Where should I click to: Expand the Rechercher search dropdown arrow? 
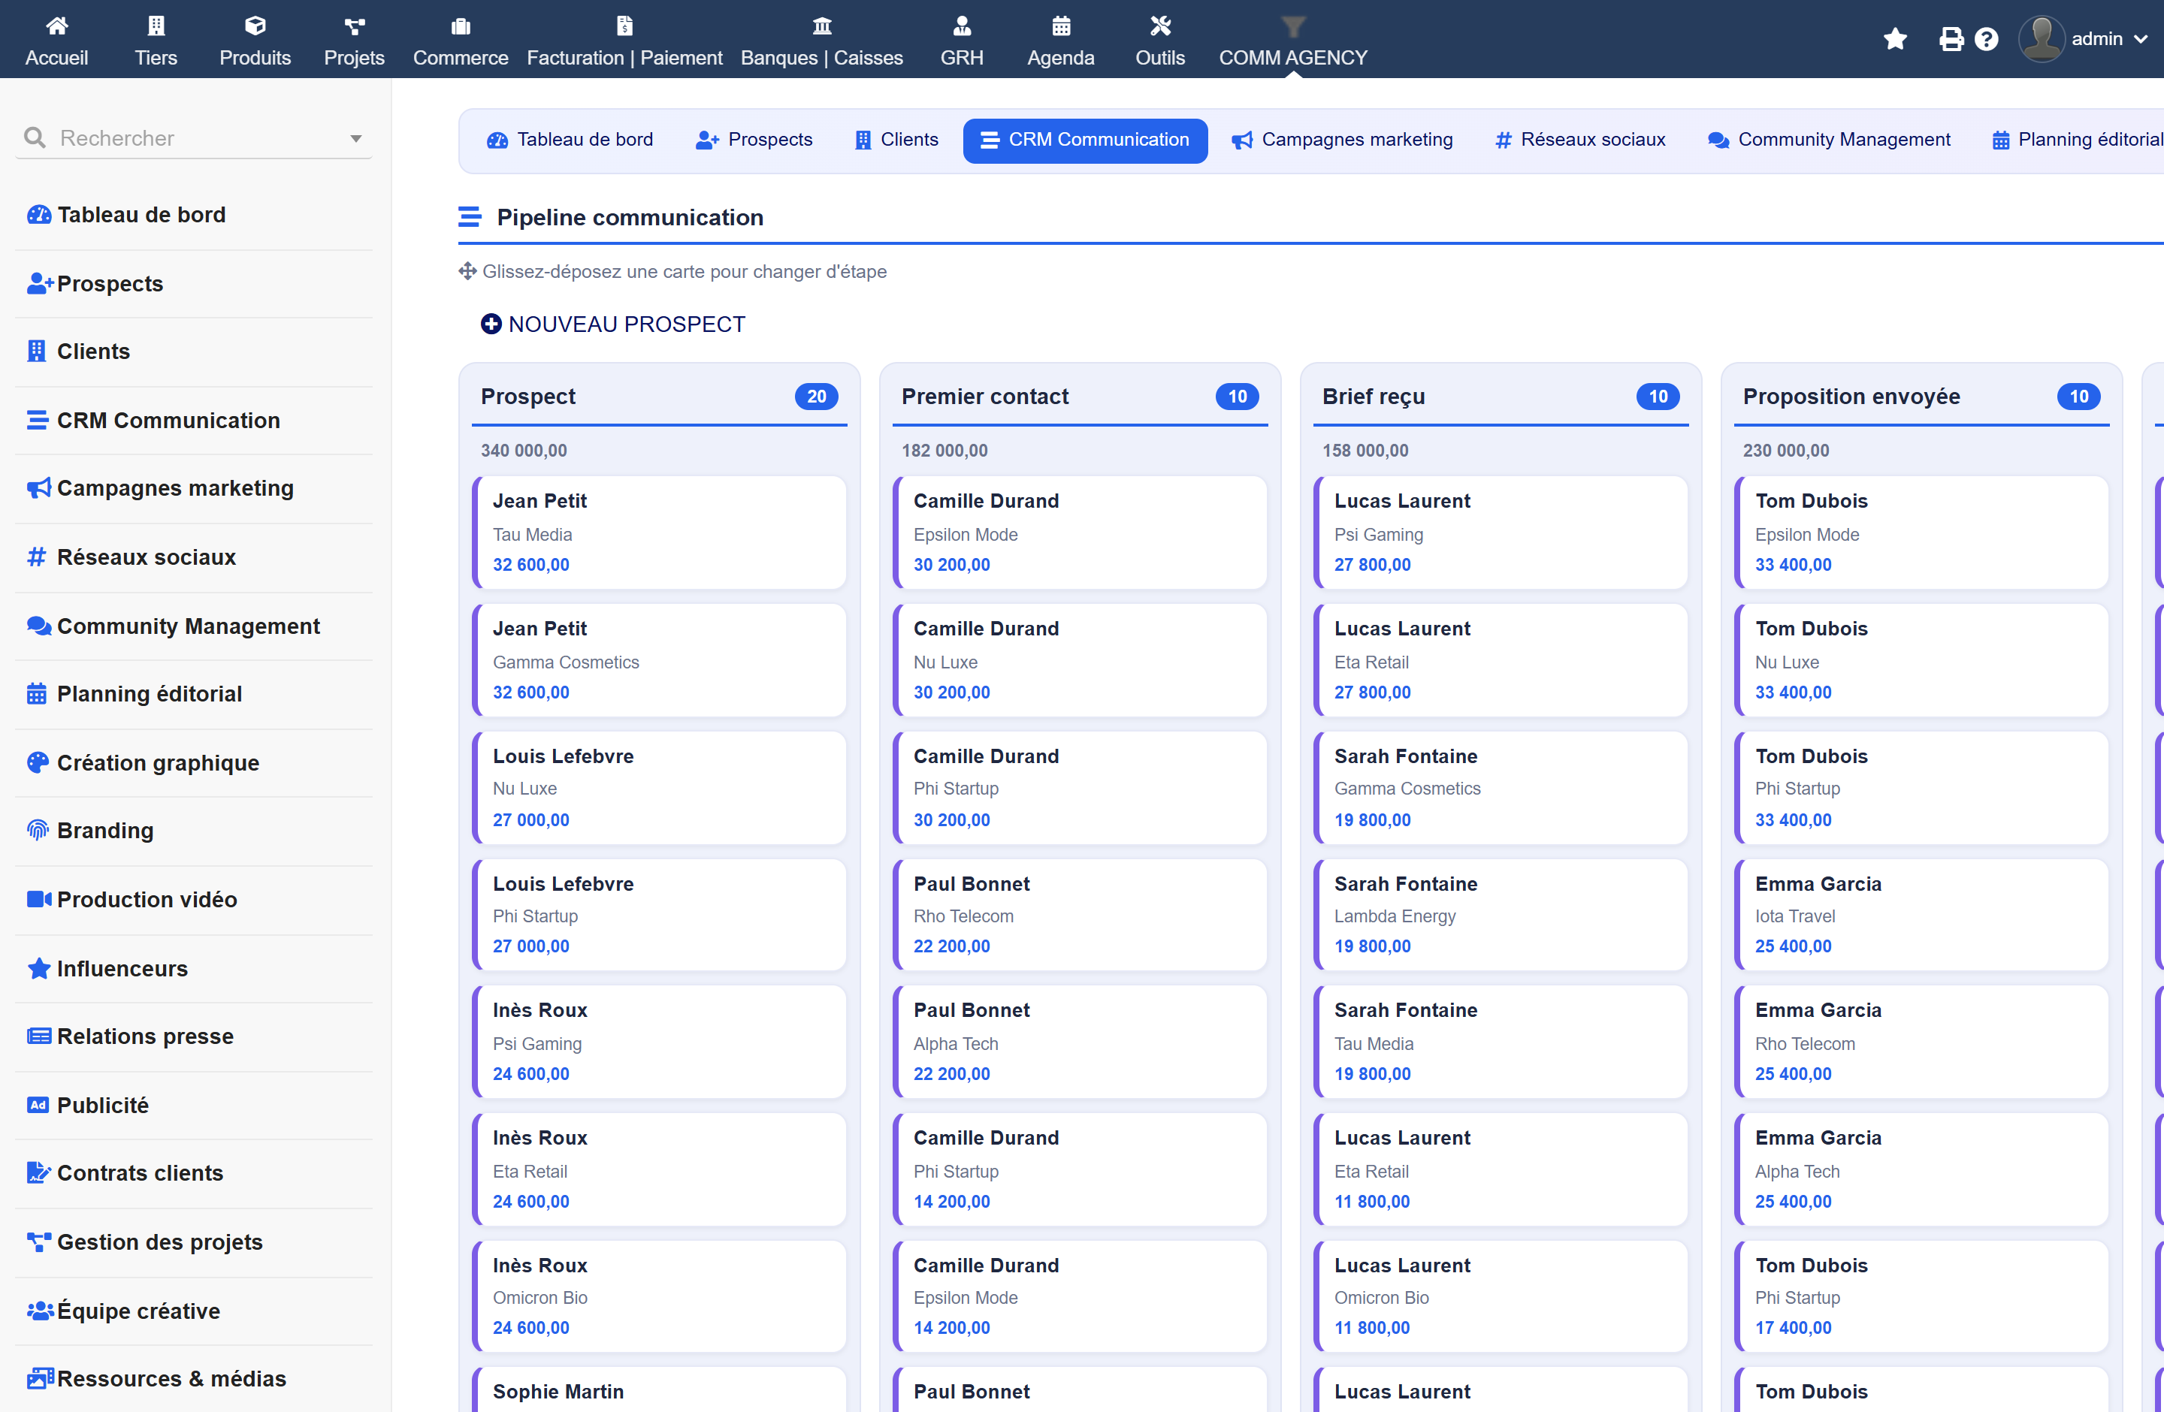355,138
